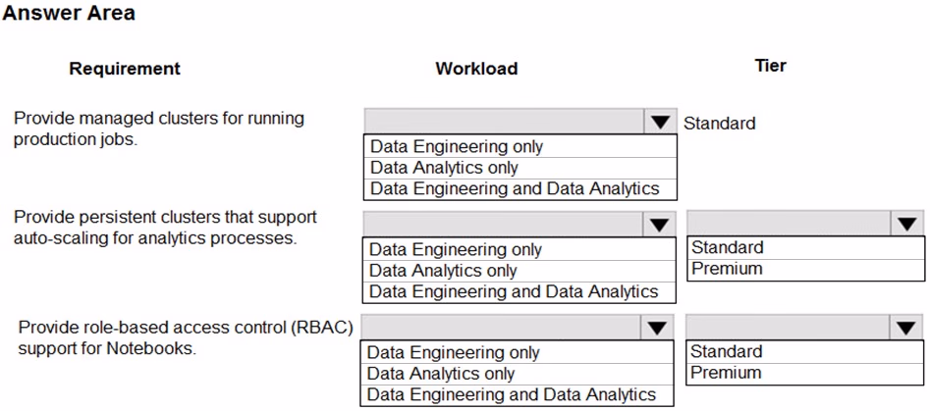Choose Data Engineering and Data Analytics for RBAC
This screenshot has height=411, width=930.
[518, 395]
